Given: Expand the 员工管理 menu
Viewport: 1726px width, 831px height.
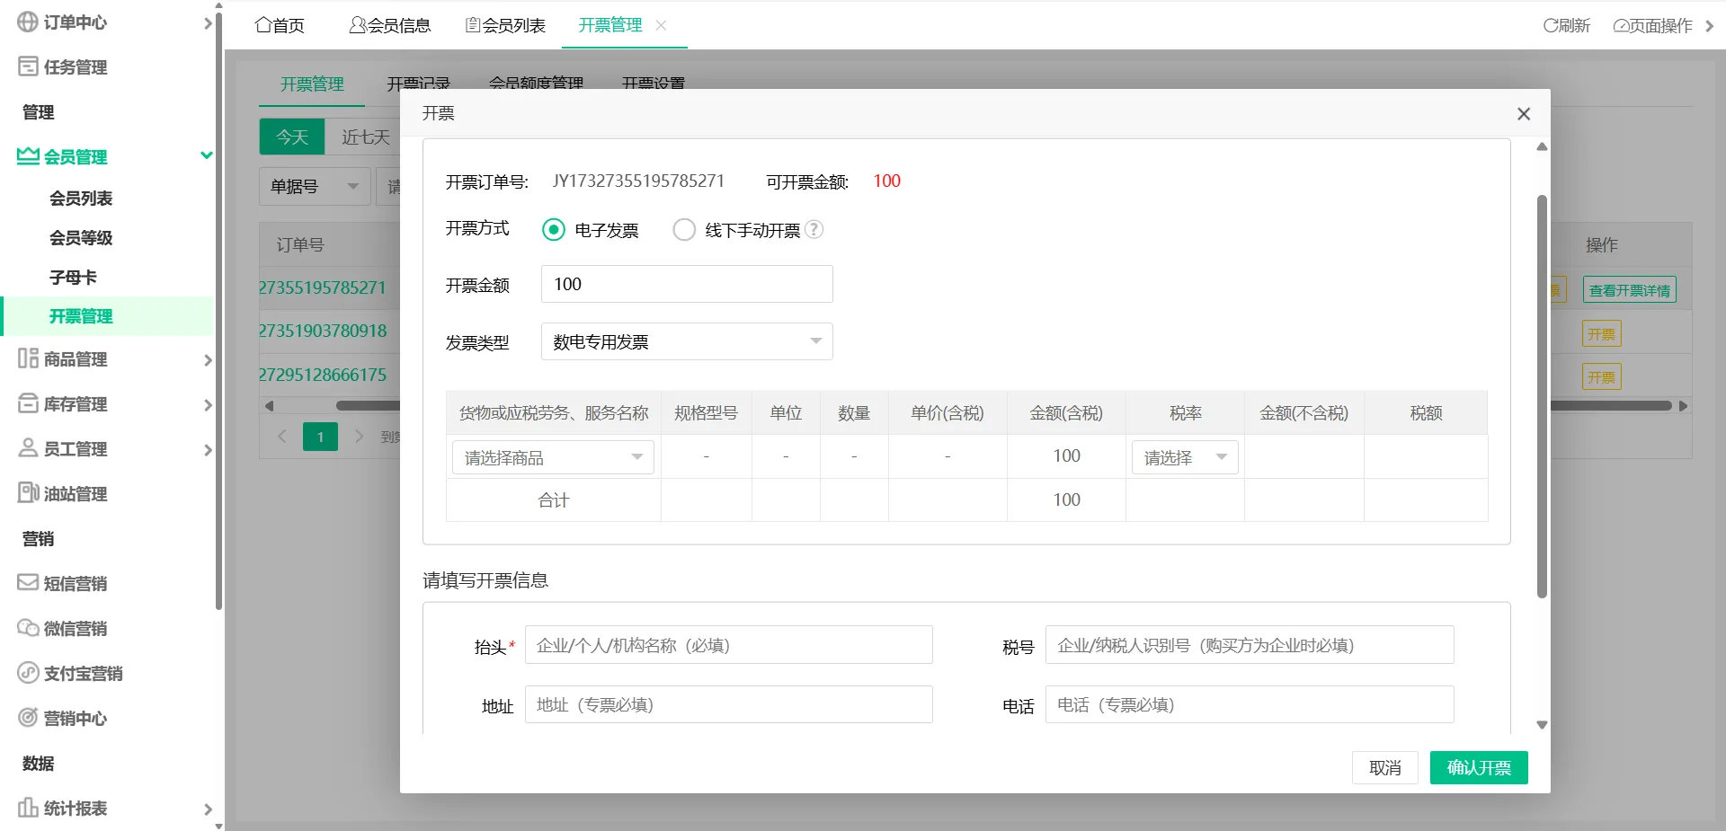Looking at the screenshot, I should coord(208,449).
